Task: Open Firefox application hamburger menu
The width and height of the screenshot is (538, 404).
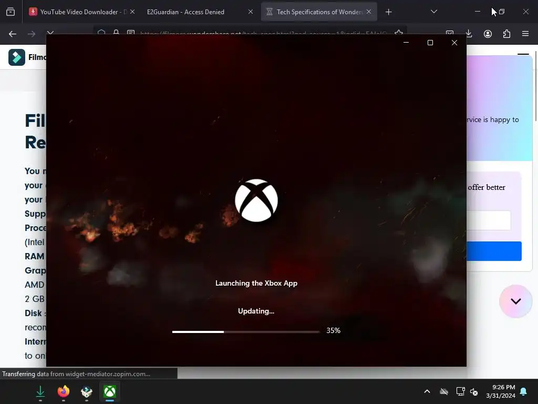Action: pyautogui.click(x=525, y=34)
